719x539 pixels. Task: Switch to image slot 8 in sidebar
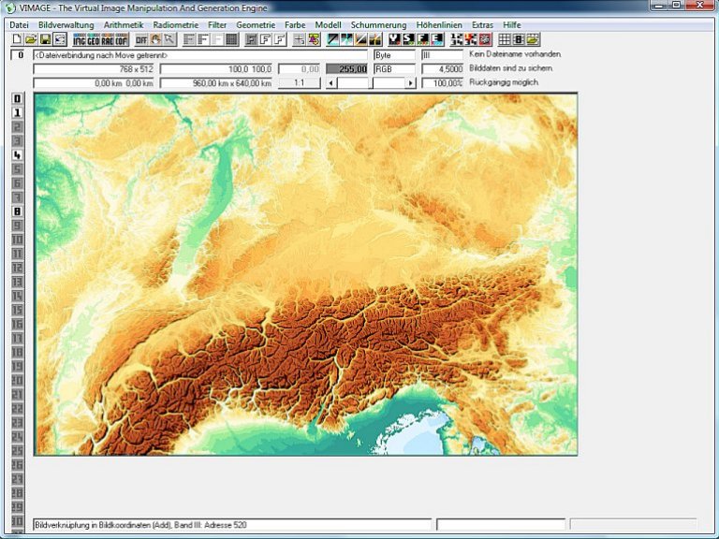pos(17,211)
